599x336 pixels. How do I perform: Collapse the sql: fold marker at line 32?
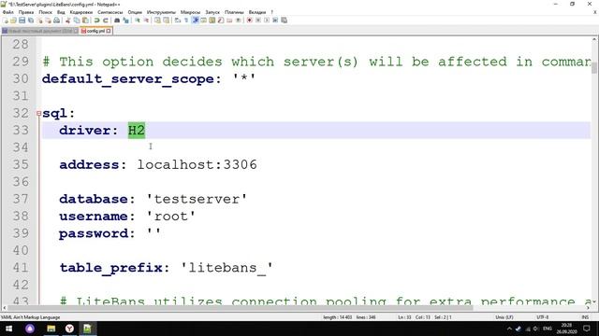38,113
